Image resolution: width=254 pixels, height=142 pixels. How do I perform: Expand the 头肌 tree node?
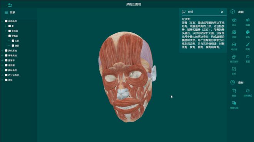9,41
